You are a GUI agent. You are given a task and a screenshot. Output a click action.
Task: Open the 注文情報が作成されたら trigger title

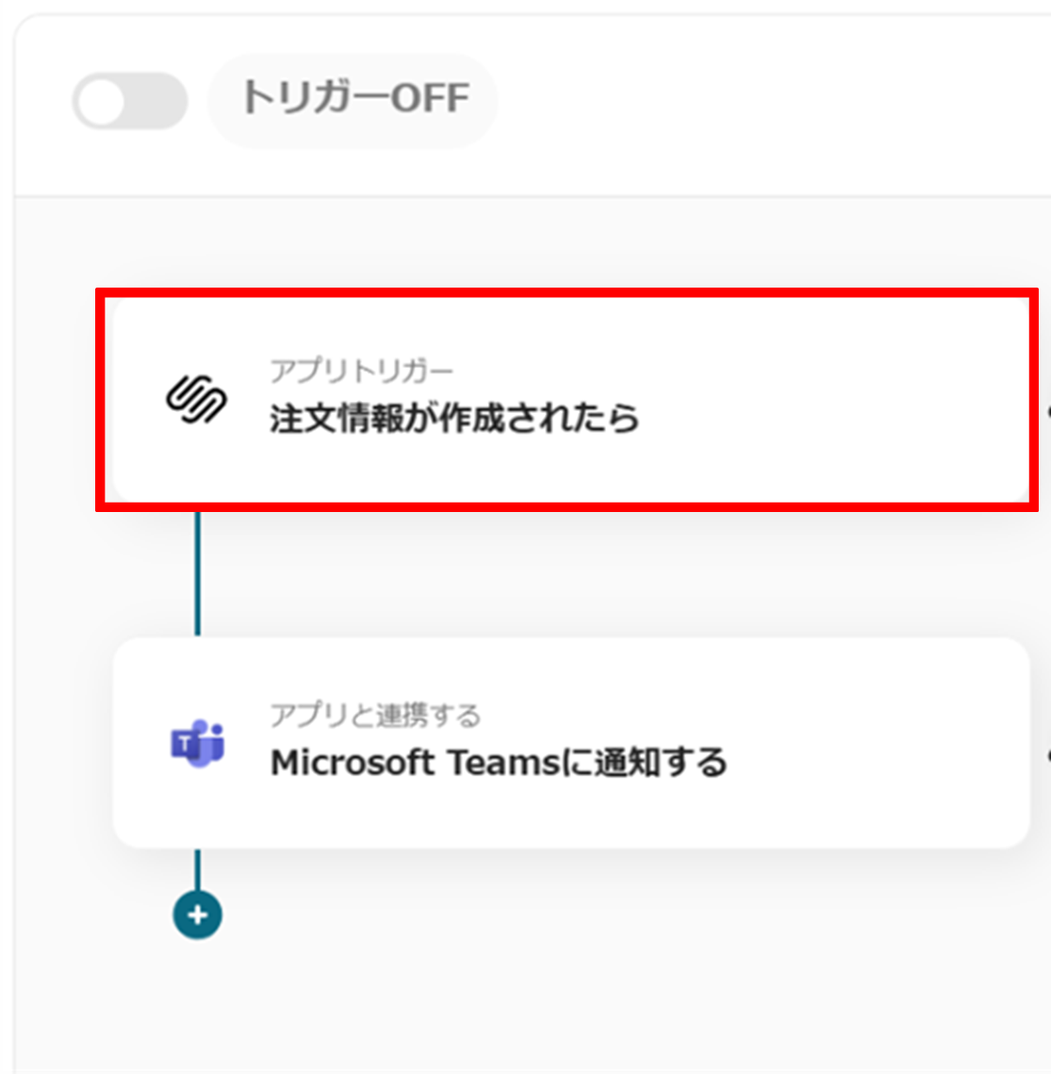point(454,418)
